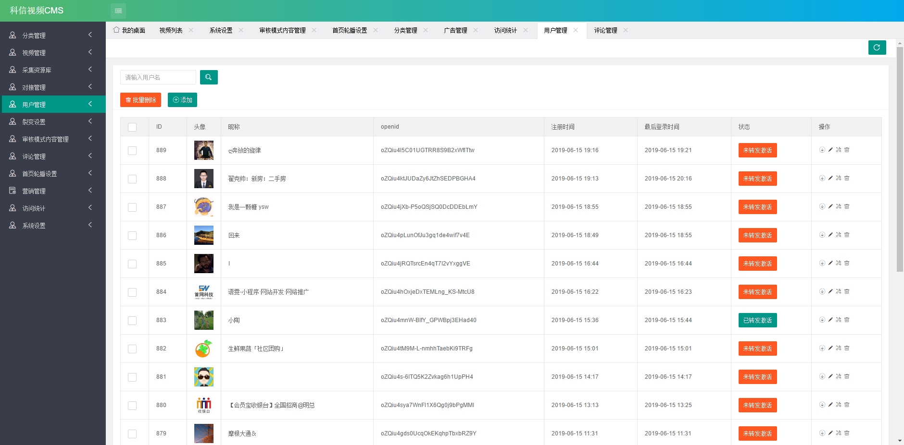Image resolution: width=904 pixels, height=445 pixels.
Task: Click 未转发激活 status for user 880
Action: point(757,405)
